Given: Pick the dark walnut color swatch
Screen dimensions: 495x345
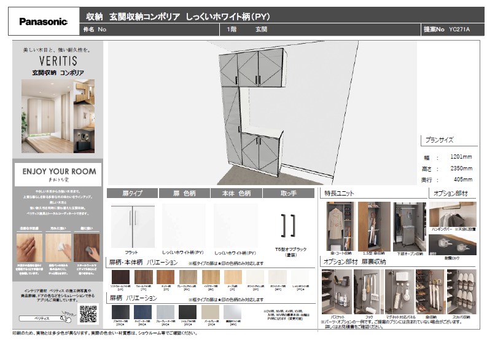Looking at the screenshot, I should (x=120, y=277).
